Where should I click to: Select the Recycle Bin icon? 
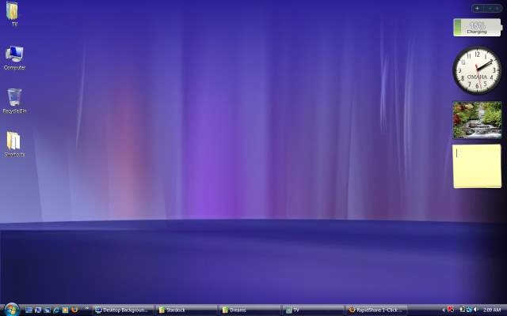point(14,100)
